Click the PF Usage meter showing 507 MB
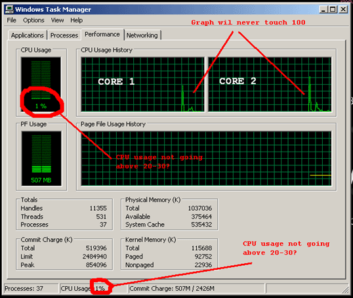 [41, 159]
